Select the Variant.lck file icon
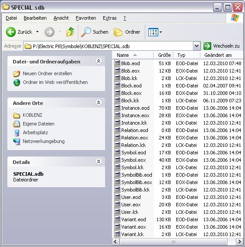The height and width of the screenshot is (247, 245). (x=117, y=234)
